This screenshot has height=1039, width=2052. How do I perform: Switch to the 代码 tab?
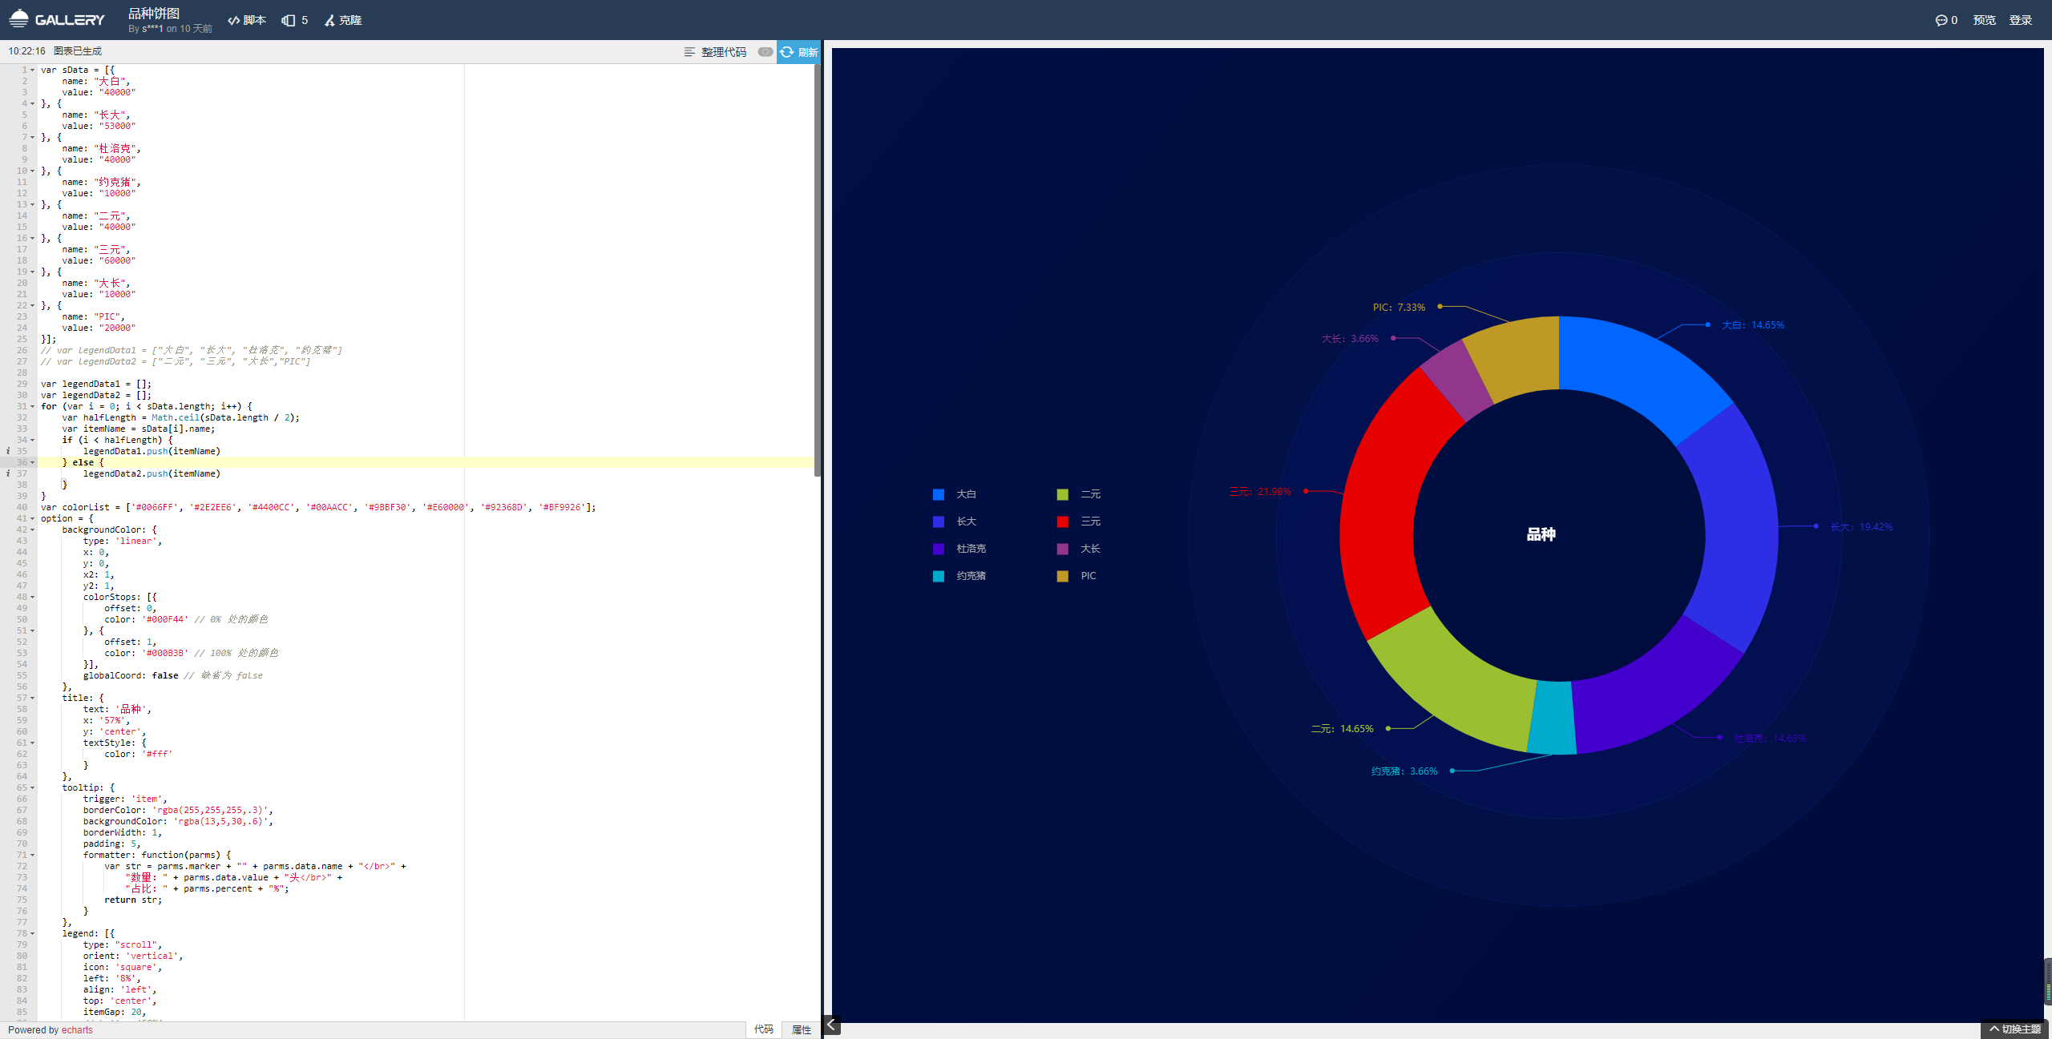(x=763, y=1029)
